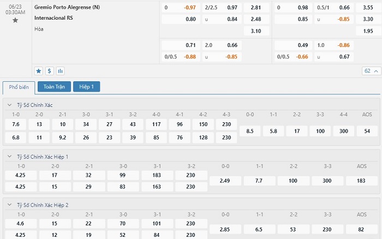Viewport: 382px width, 239px height.
Task: Pick correct score 4-4 odds 300
Action: [x=343, y=131]
